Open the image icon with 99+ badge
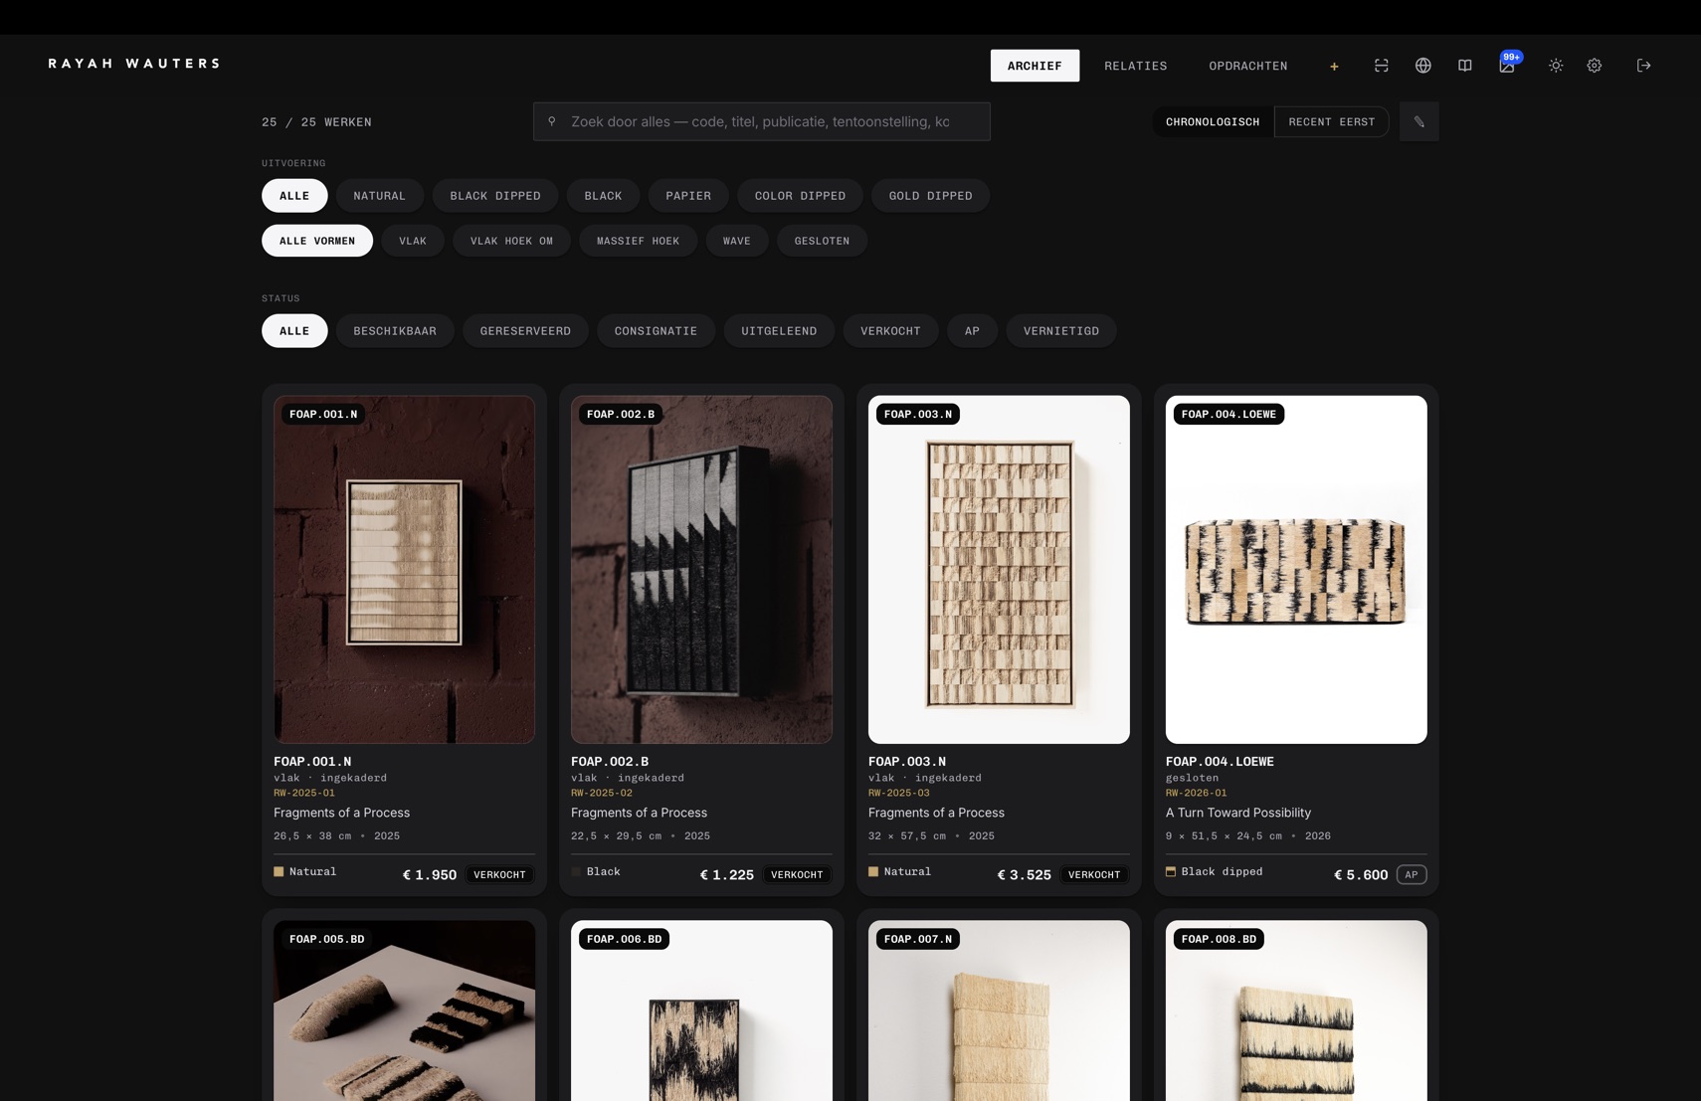The image size is (1701, 1101). pos(1507,66)
